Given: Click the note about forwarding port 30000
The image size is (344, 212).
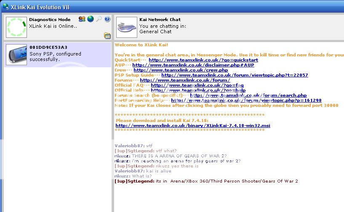Looking at the screenshot, I should pyautogui.click(x=227, y=106).
